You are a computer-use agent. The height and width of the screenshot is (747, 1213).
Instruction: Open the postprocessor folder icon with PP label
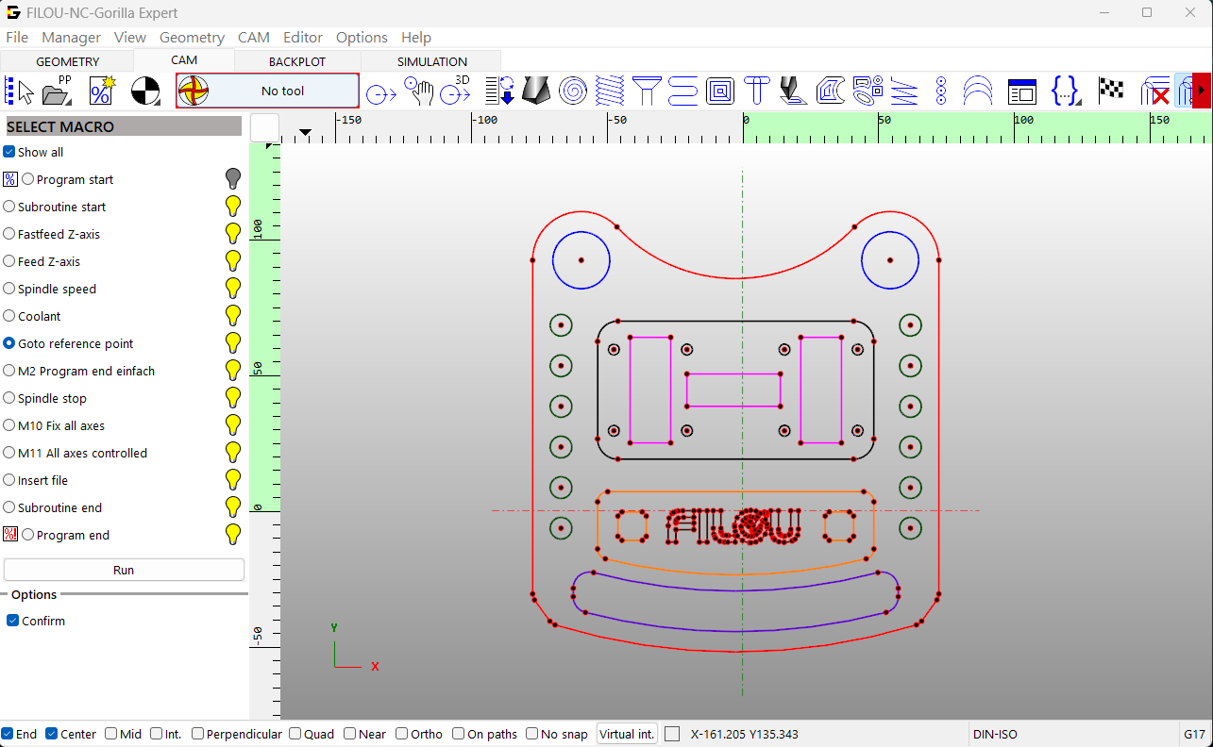[58, 91]
